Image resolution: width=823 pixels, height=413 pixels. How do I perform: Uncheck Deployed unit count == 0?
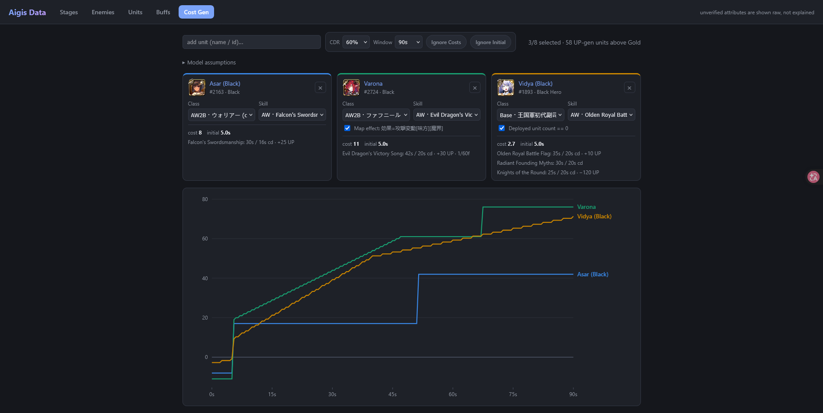click(502, 128)
